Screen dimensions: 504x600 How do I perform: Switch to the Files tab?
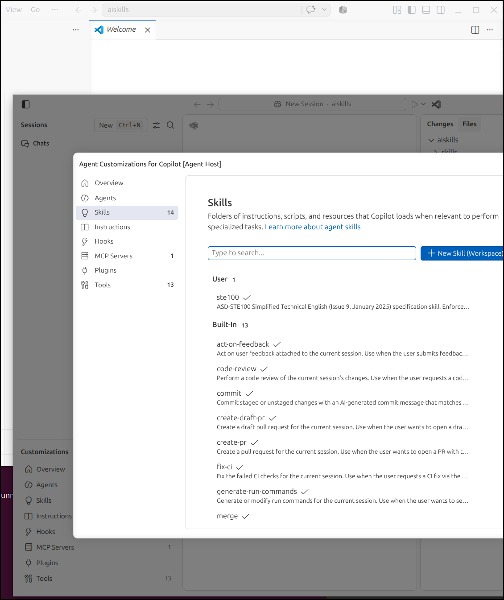point(469,124)
